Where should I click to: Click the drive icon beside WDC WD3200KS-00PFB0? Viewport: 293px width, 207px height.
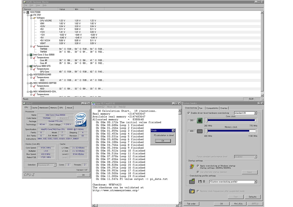click(x=31, y=83)
